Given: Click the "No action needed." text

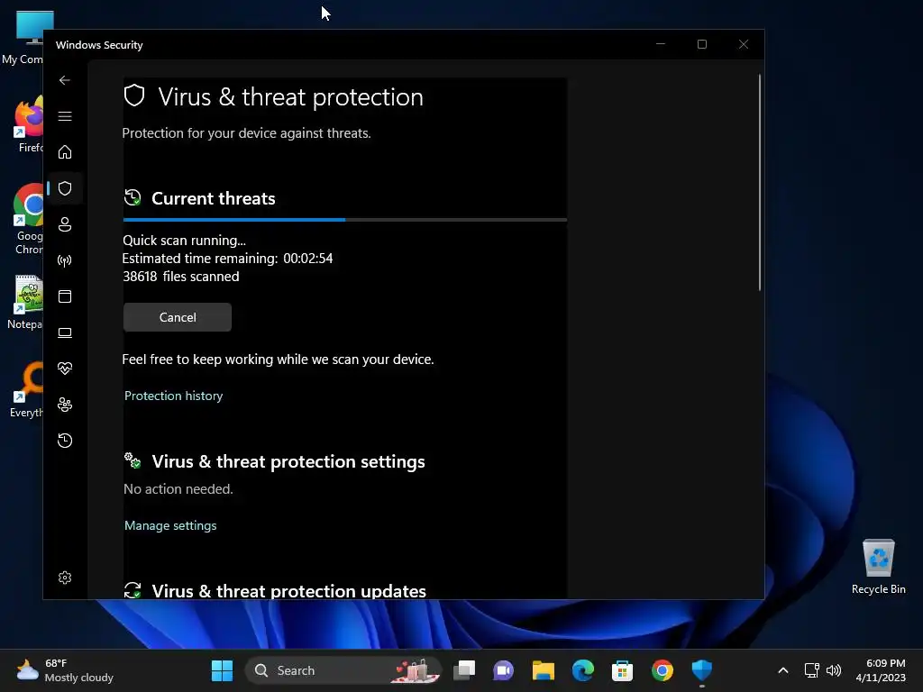Looking at the screenshot, I should [178, 489].
